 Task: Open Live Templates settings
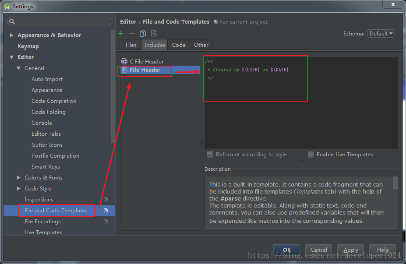click(x=43, y=232)
